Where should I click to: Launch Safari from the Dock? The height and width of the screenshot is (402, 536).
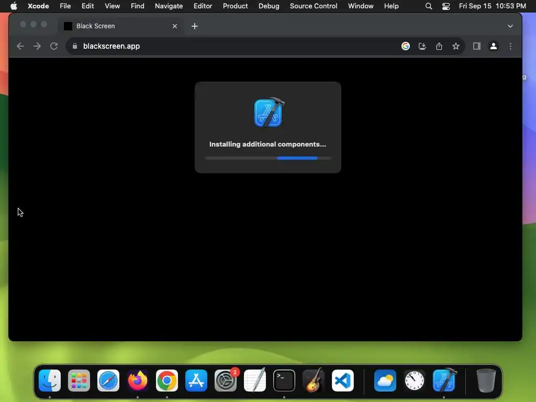point(108,381)
